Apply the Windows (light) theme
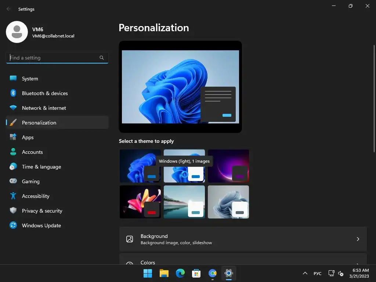This screenshot has height=282, width=376. (184, 166)
